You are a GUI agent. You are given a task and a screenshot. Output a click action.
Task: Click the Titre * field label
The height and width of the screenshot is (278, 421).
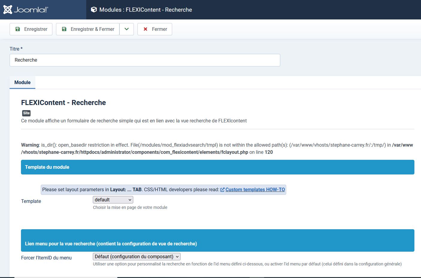click(x=16, y=49)
